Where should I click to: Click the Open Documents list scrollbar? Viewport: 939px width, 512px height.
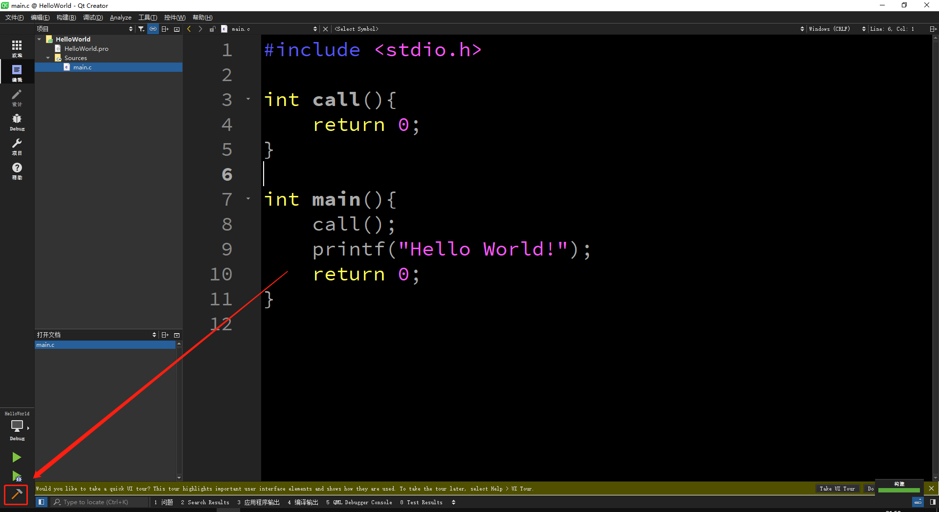[179, 411]
